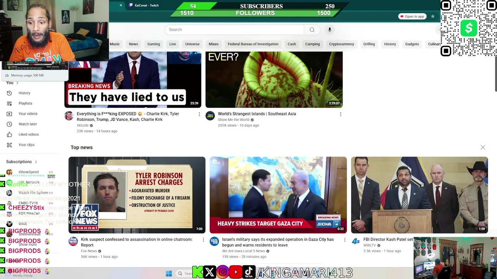Viewport: 497px width, 279px height.
Task: Open options menu for SKizzle video
Action: coord(199,114)
